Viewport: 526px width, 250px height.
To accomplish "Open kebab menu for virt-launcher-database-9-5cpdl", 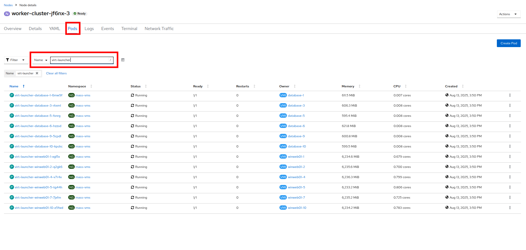I will (x=510, y=136).
